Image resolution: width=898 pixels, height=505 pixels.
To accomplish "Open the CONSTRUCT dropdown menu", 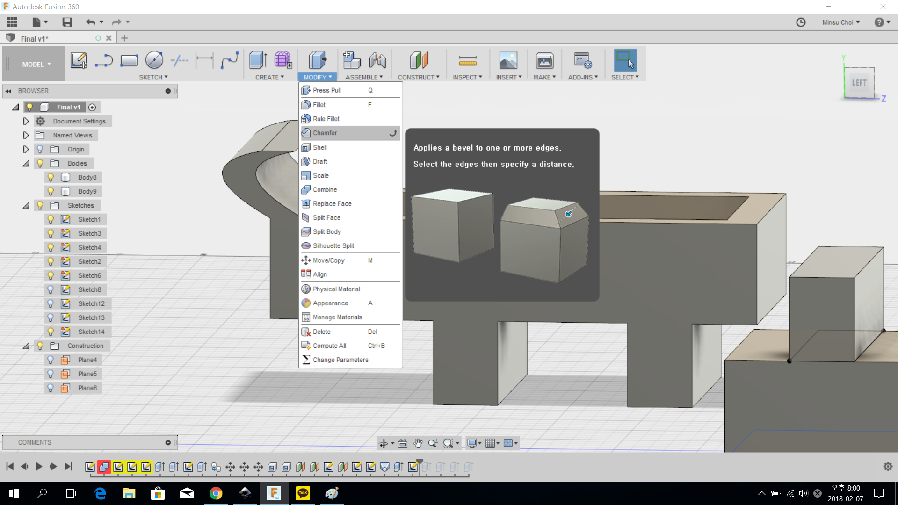I will [x=419, y=77].
